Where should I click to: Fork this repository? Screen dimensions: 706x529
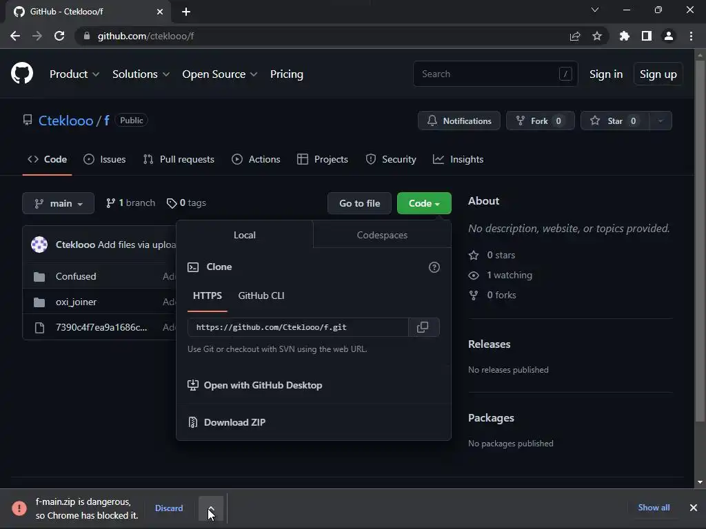540,121
